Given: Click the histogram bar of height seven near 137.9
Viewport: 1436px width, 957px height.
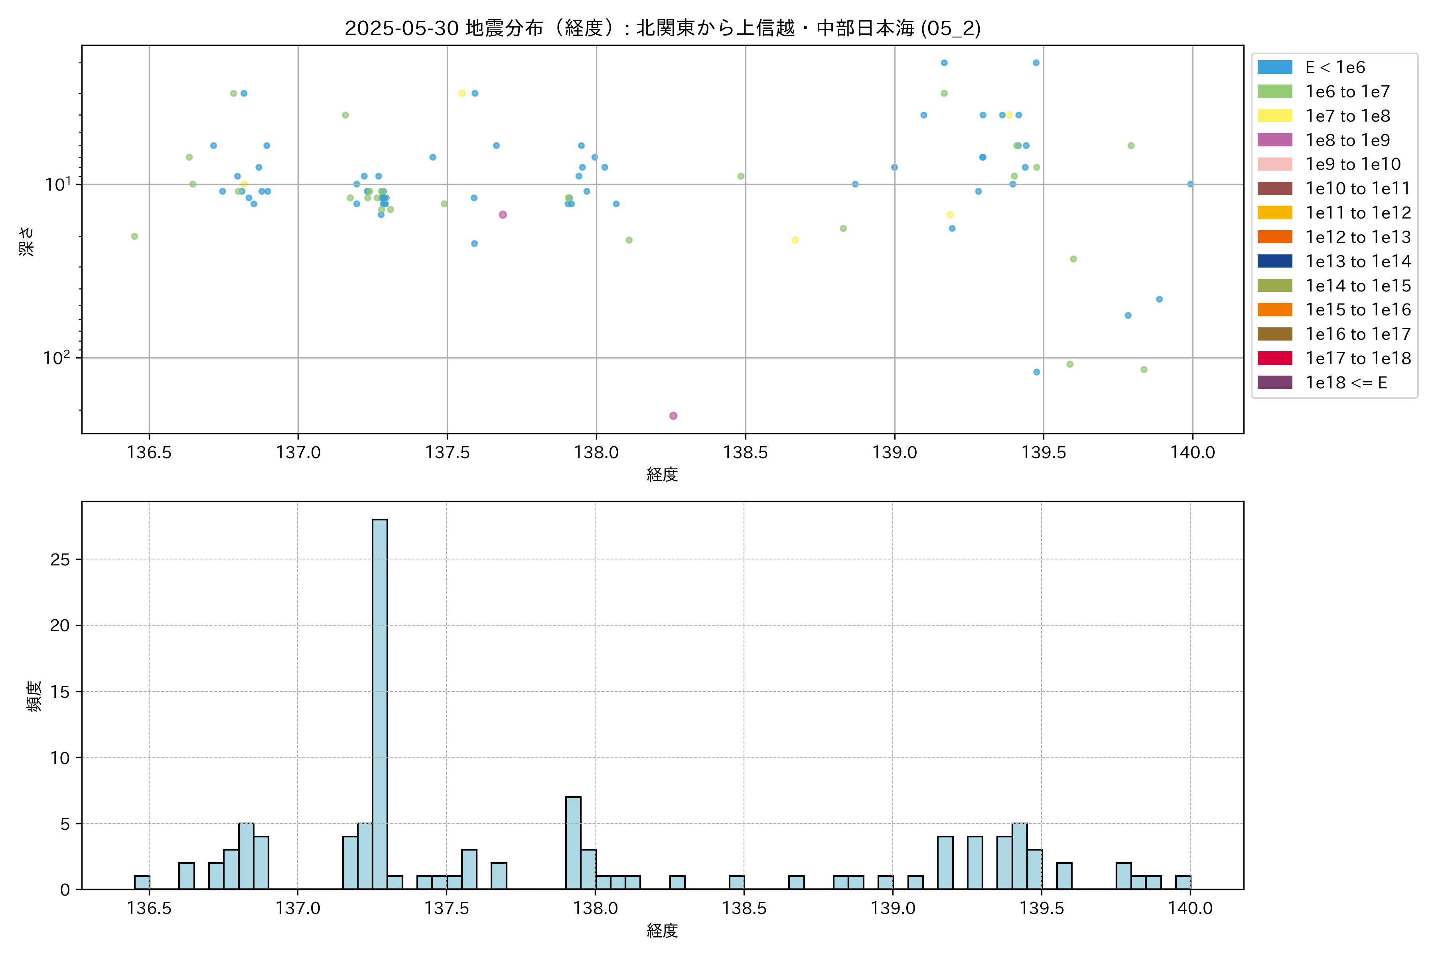Looking at the screenshot, I should pyautogui.click(x=573, y=842).
